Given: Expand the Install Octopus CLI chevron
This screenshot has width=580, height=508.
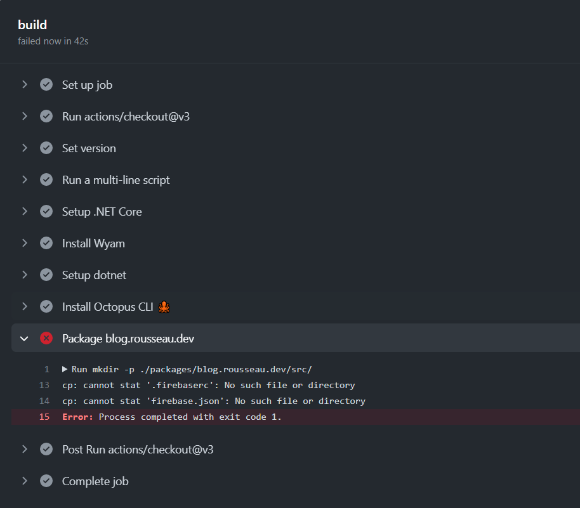Looking at the screenshot, I should [24, 306].
